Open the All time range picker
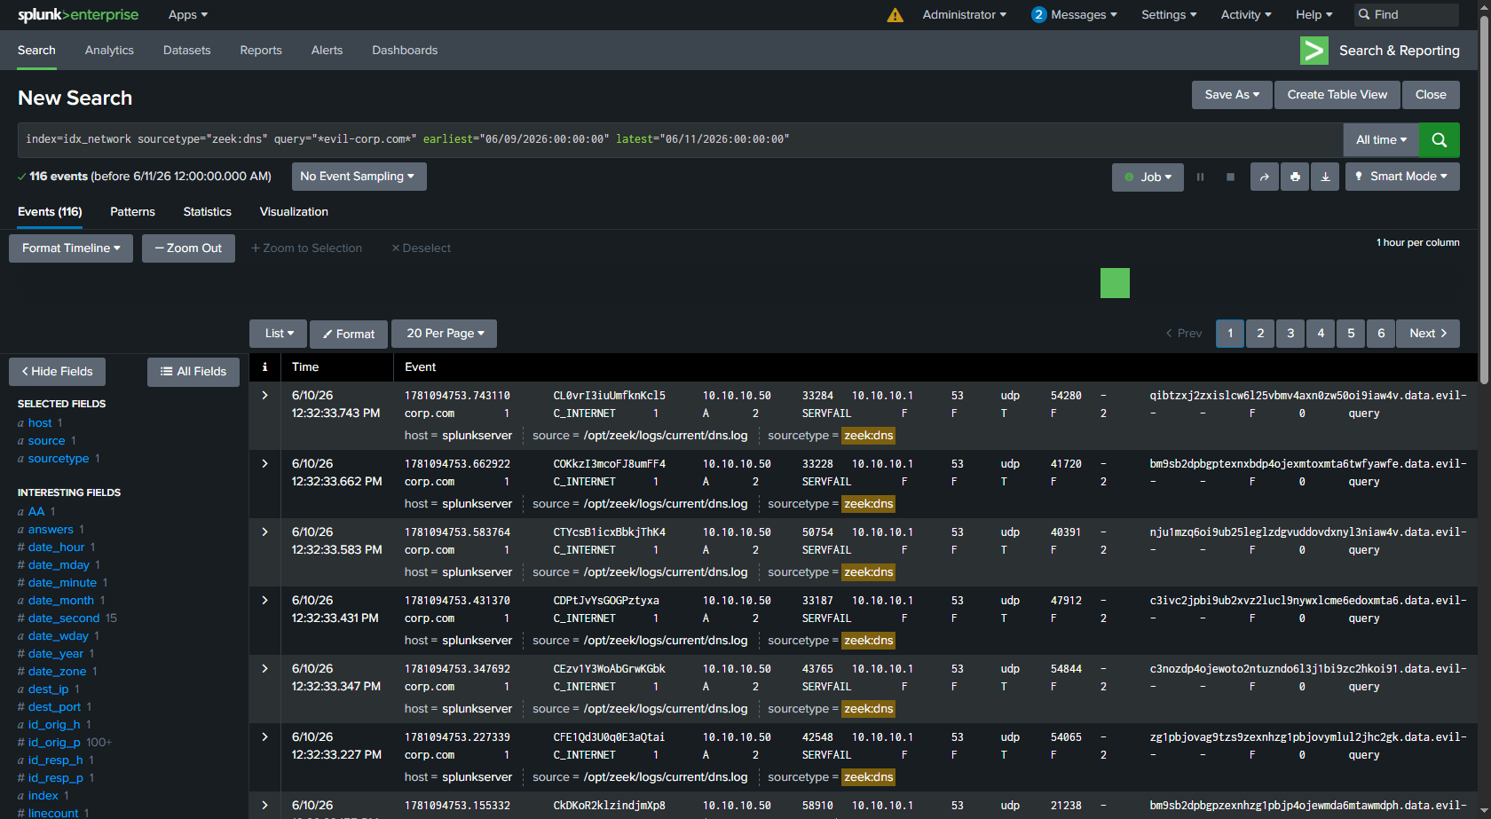Screen dimensions: 1491x819 [x=1381, y=140]
